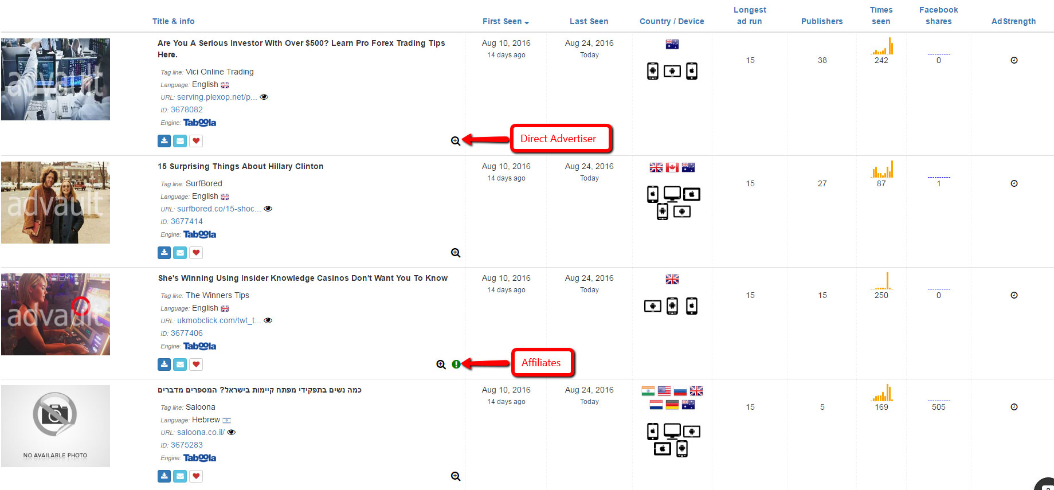Preview the surfbored.co URL with eye icon

point(268,209)
